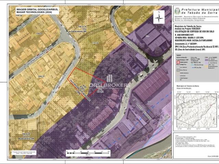Image resolution: width=219 pixels, height=164 pixels.
Task: Click the light purple zone legend swatch
Action: point(206,63)
